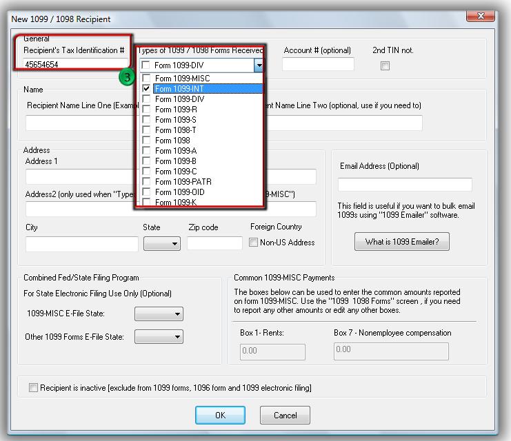This screenshot has height=441, width=511.
Task: Click the Address 1 input field
Action: coord(80,176)
